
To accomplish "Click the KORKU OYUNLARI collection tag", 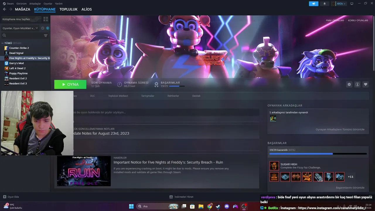I will (358, 21).
